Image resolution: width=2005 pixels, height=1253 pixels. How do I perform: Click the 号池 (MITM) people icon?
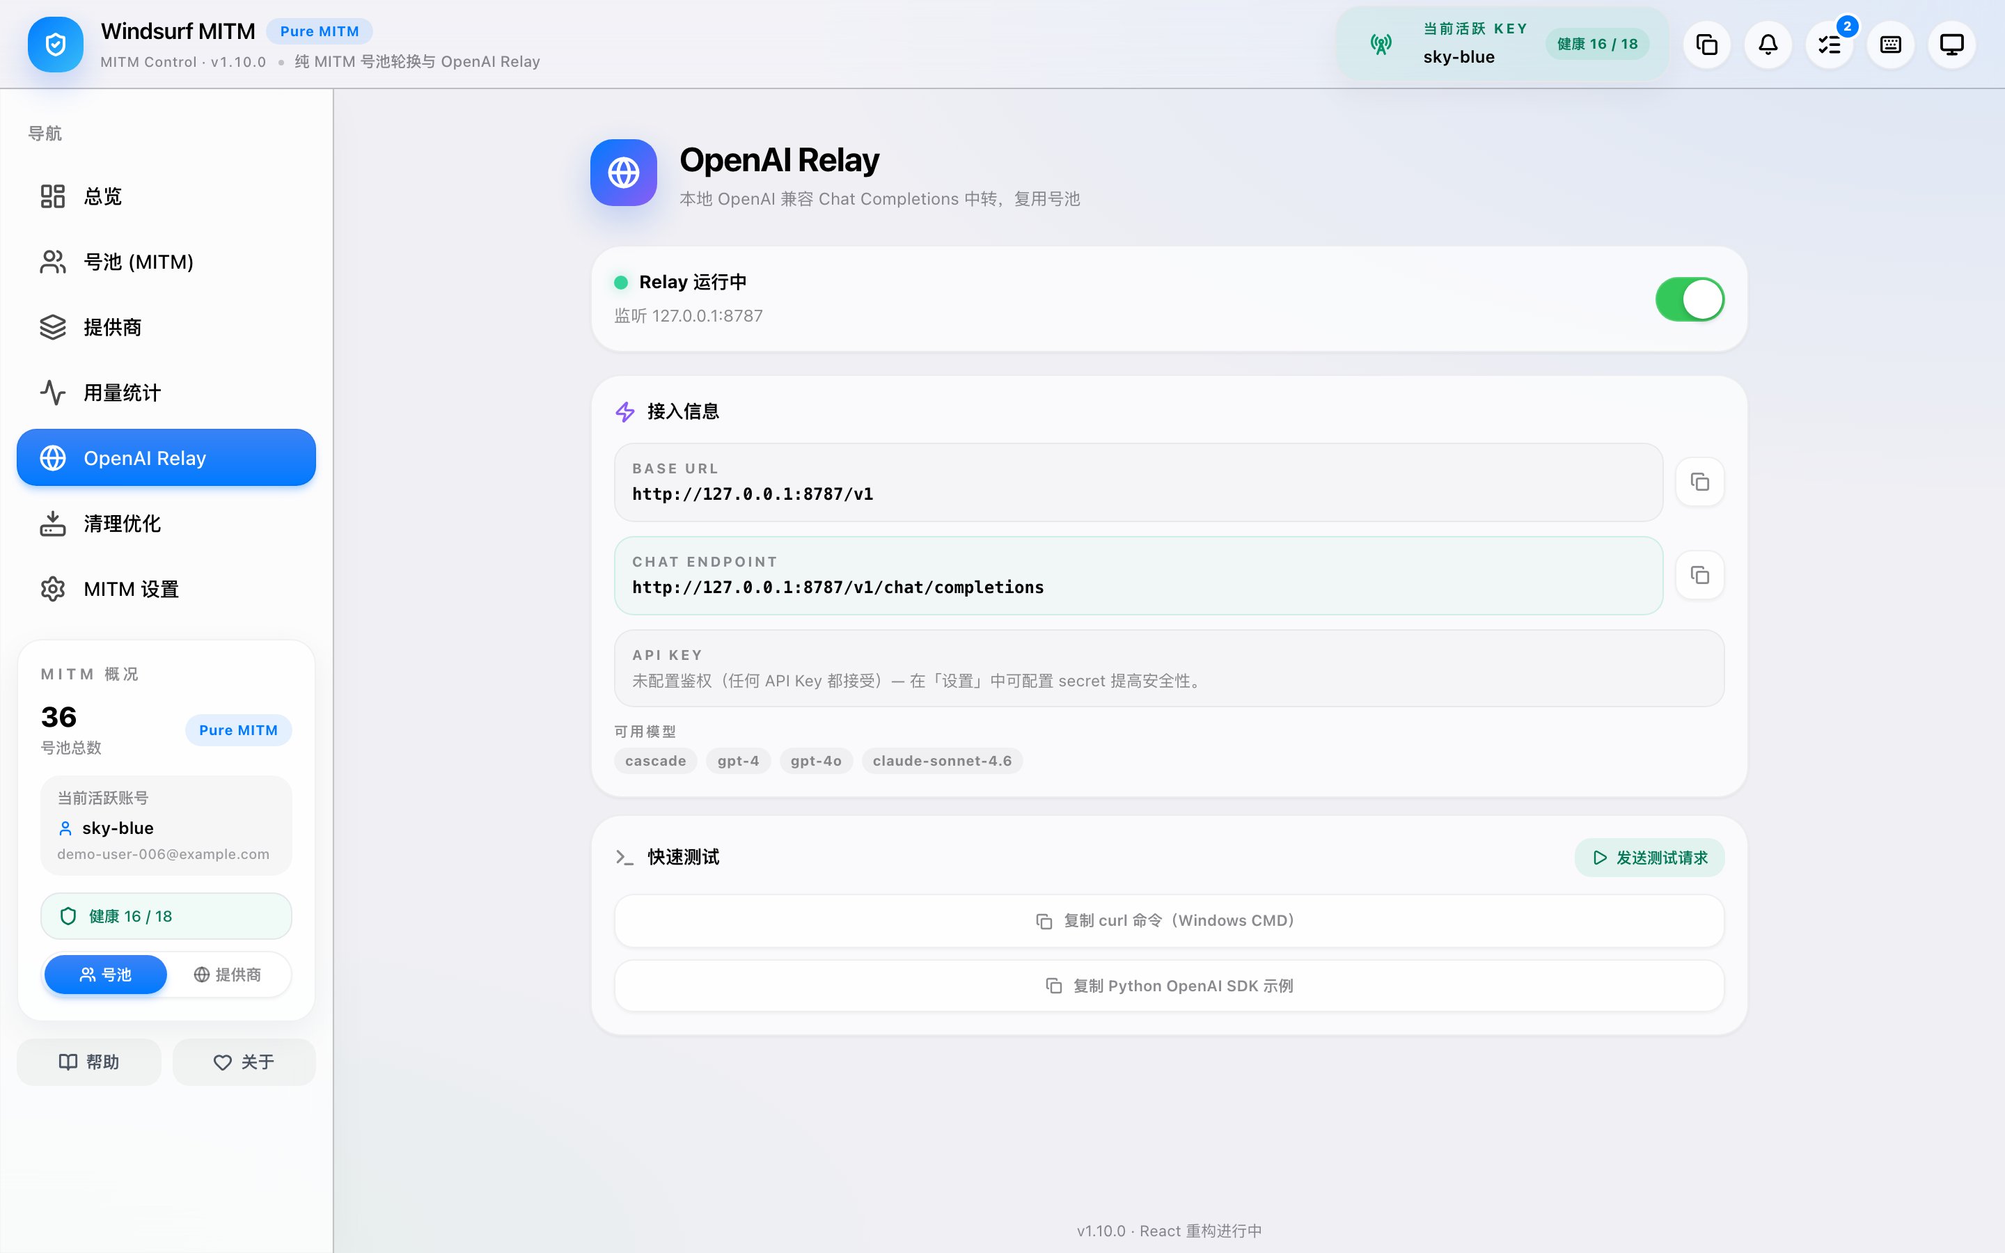pyautogui.click(x=53, y=262)
